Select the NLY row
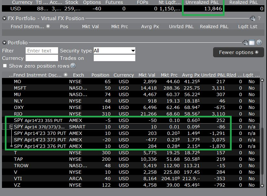This screenshot has height=196, width=267. click(x=131, y=101)
